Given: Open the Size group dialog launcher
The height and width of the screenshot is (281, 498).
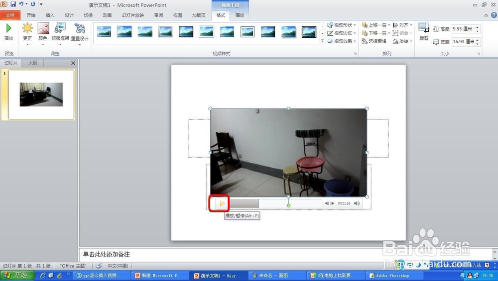Looking at the screenshot, I should point(479,54).
